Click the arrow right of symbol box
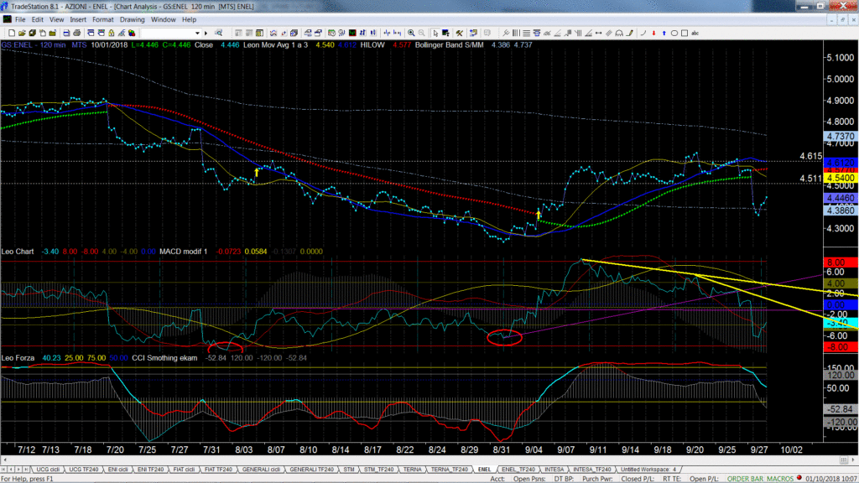 206,34
